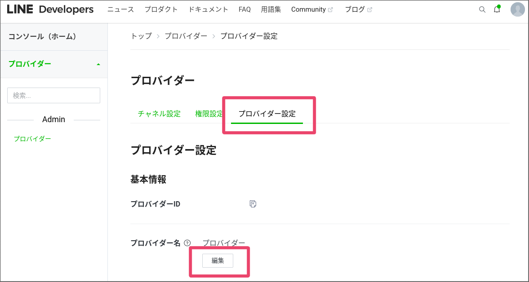Select the プロバイダー設定 tab

click(267, 114)
